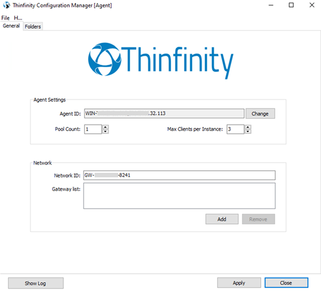
Task: Open the log with Show Log
Action: [x=36, y=283]
